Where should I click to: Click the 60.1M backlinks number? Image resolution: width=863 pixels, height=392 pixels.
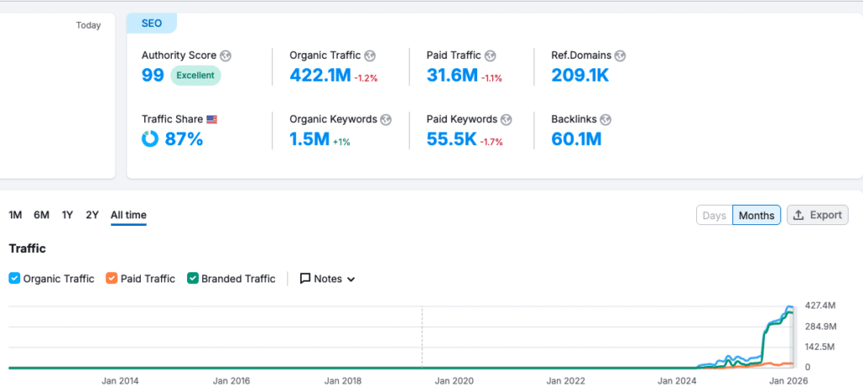[576, 139]
